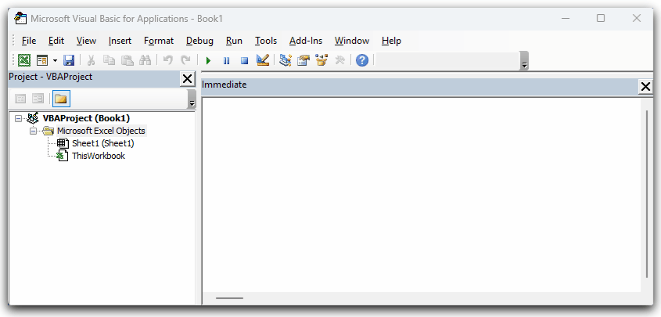Close the Project - VBAProject panel
This screenshot has width=661, height=317.
187,79
